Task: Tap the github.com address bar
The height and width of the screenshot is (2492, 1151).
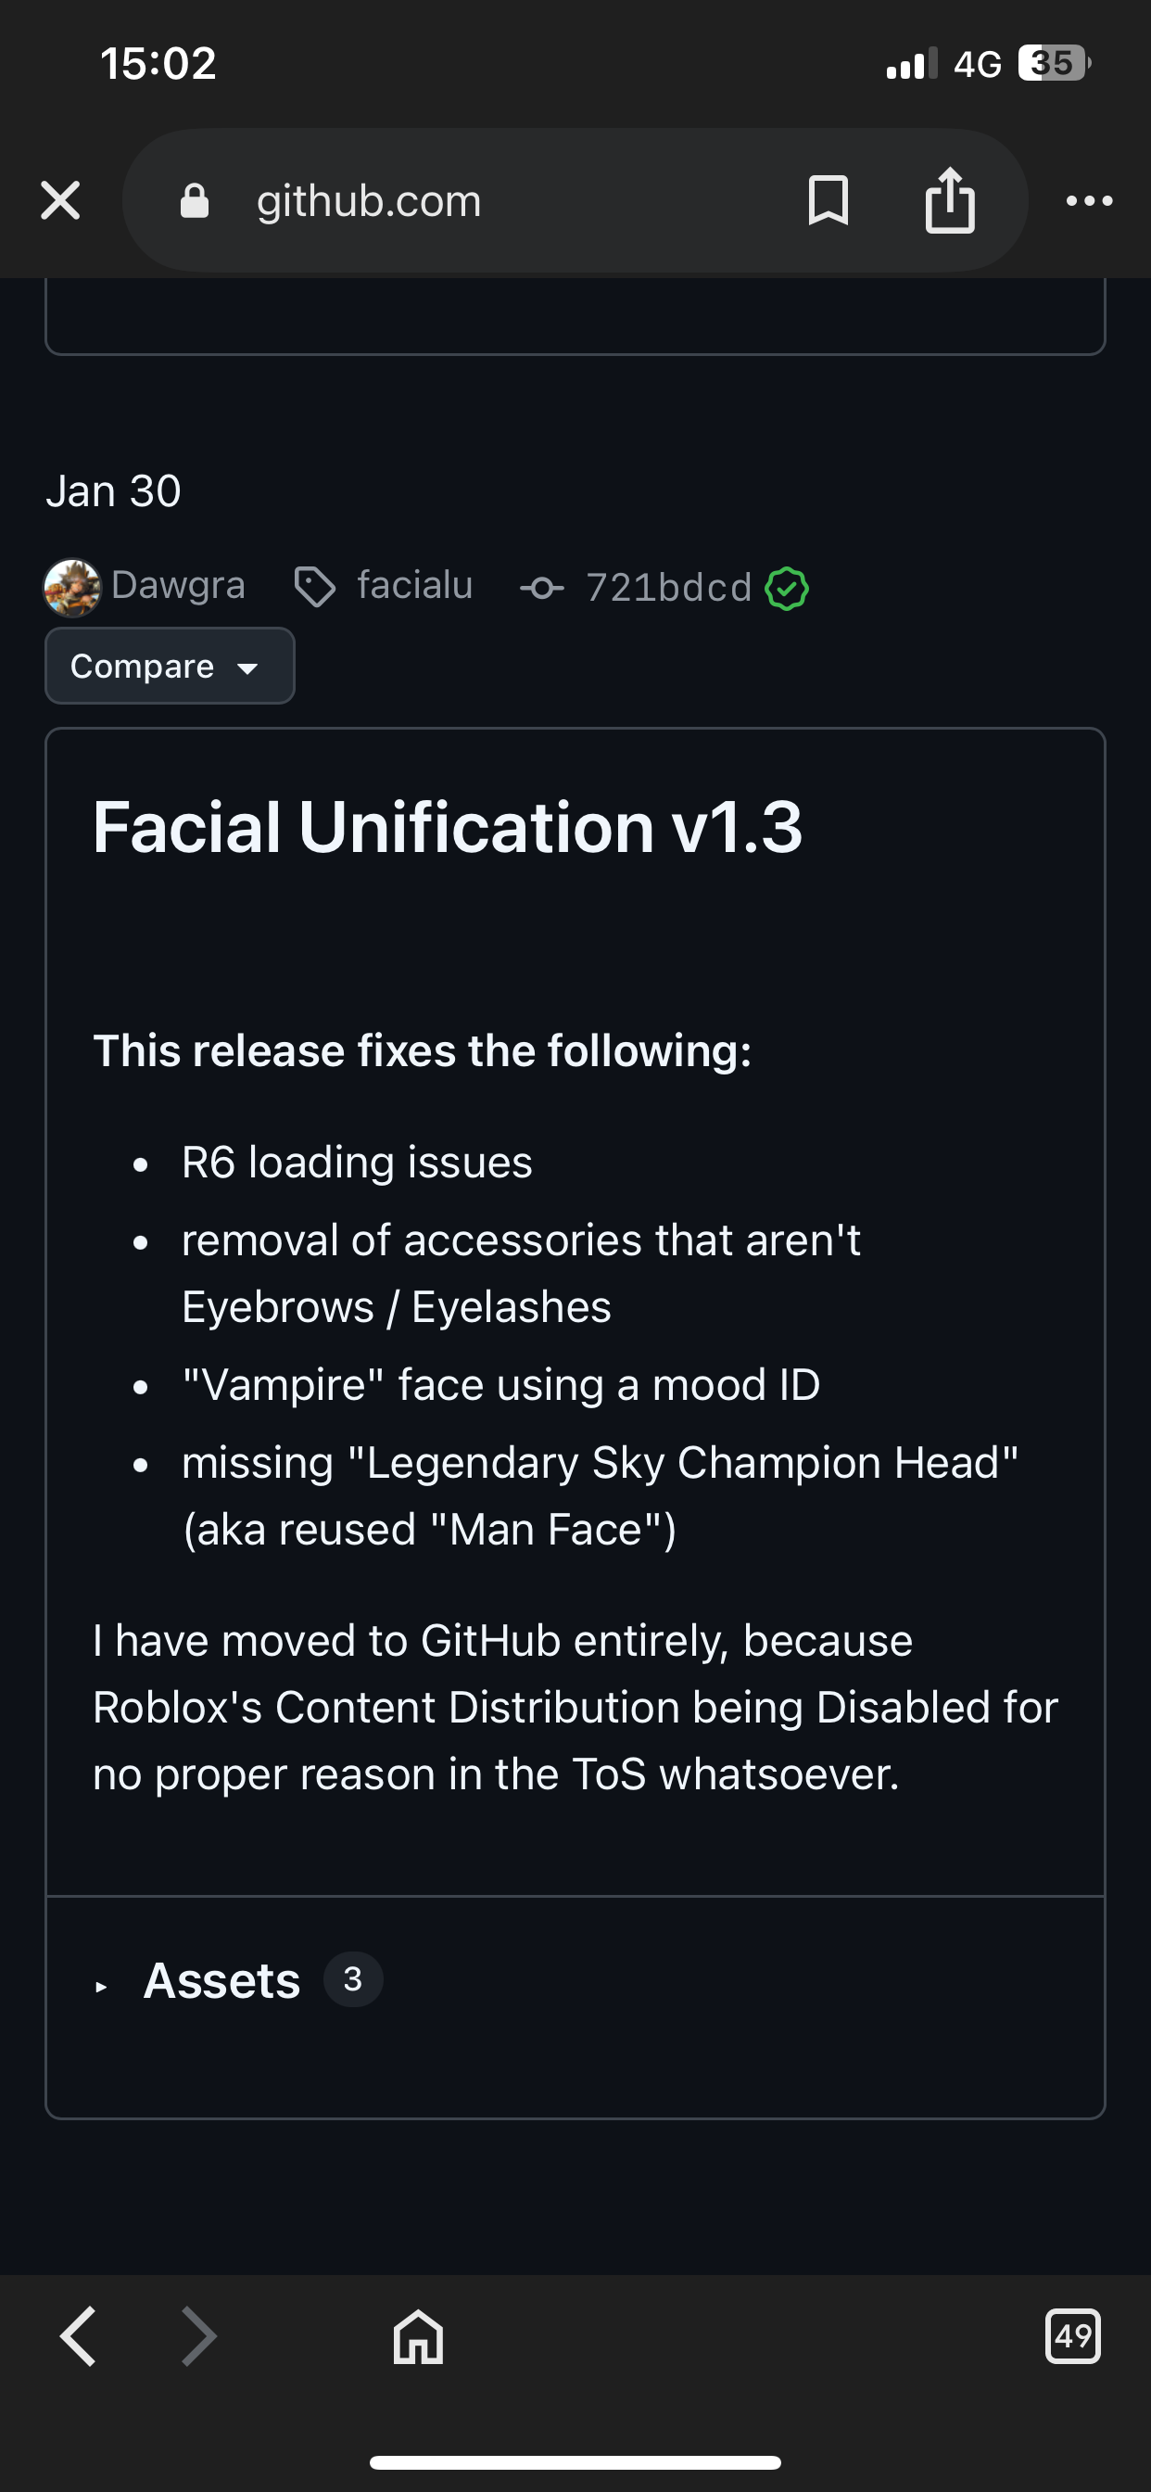Action: (x=484, y=201)
